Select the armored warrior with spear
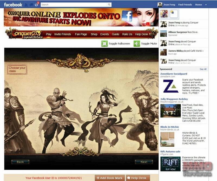The width and height of the screenshot is (217, 181). coord(15,120)
